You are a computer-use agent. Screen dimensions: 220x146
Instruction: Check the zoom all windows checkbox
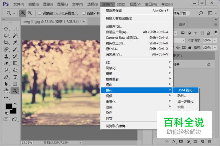[84, 13]
